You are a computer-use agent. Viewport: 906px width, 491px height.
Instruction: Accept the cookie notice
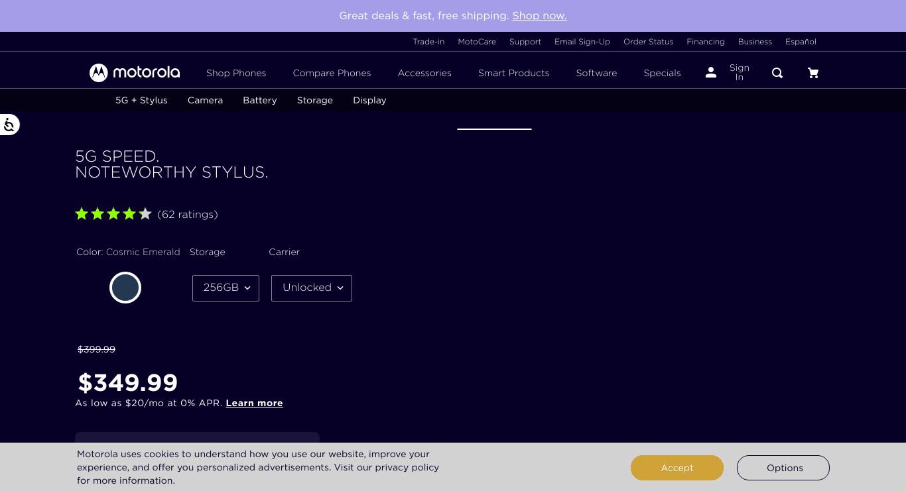pyautogui.click(x=677, y=468)
